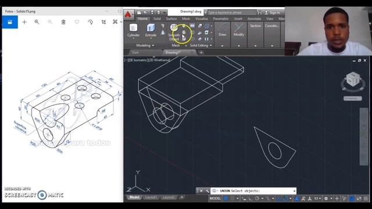
Task: Click the search keyword input field
Action: [232, 13]
